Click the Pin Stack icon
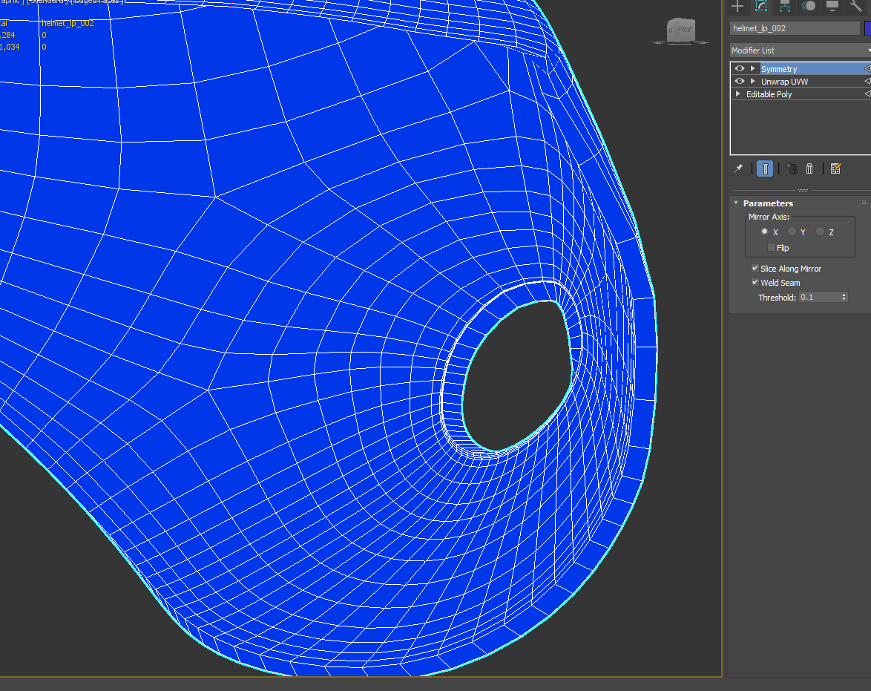 (738, 168)
